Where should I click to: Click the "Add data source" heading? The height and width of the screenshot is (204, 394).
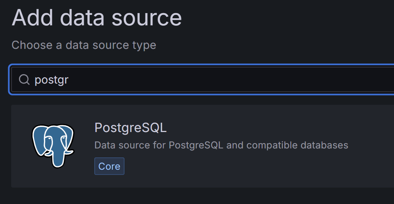tap(97, 18)
